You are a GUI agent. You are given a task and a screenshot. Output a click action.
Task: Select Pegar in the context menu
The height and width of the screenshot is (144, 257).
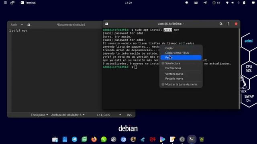(181, 58)
